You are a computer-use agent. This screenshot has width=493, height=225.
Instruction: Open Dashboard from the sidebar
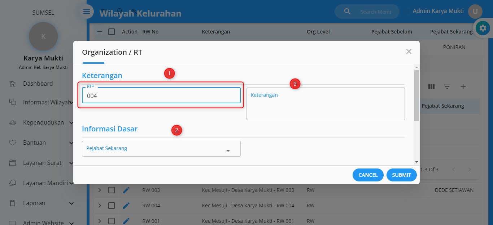click(x=38, y=84)
